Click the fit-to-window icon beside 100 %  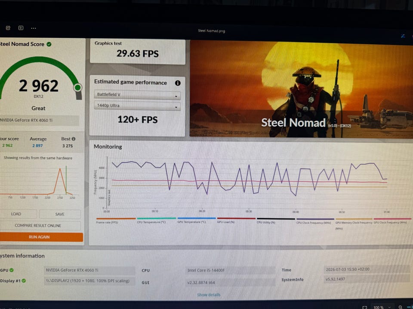pos(365,307)
